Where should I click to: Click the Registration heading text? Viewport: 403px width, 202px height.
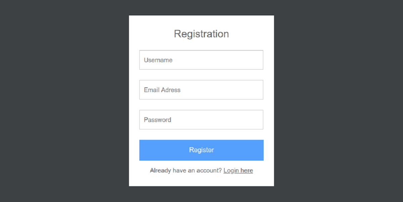click(x=201, y=34)
